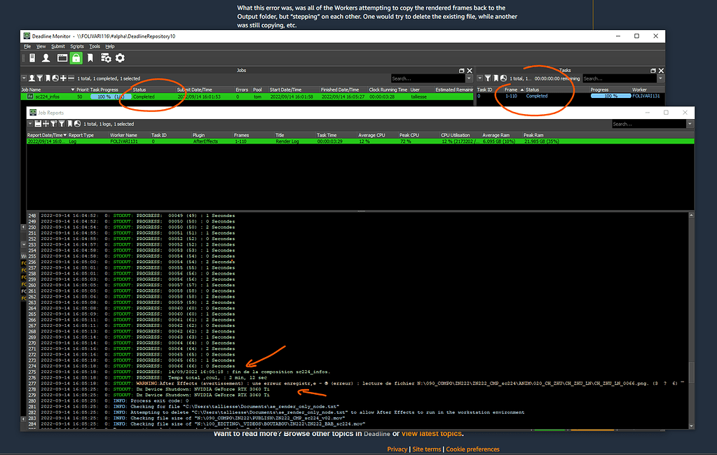The height and width of the screenshot is (455, 717).
Task: Open the view latest topics link
Action: tap(431, 433)
